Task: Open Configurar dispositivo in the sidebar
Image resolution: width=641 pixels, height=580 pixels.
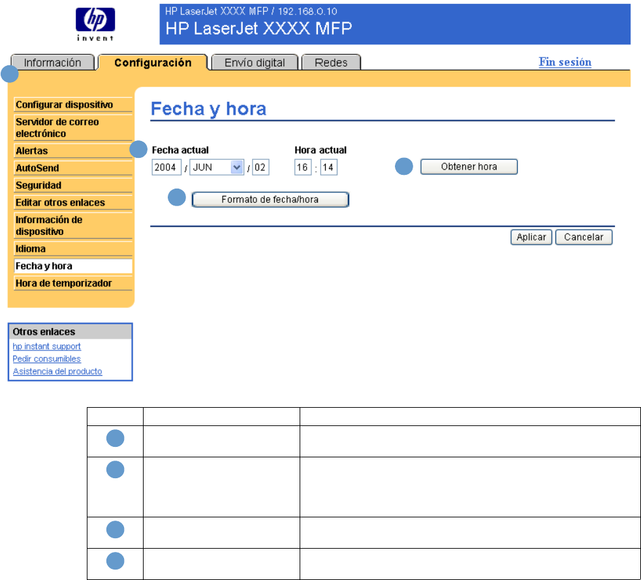Action: click(x=73, y=104)
